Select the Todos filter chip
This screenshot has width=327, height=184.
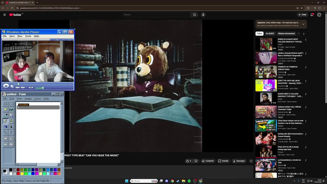[259, 33]
